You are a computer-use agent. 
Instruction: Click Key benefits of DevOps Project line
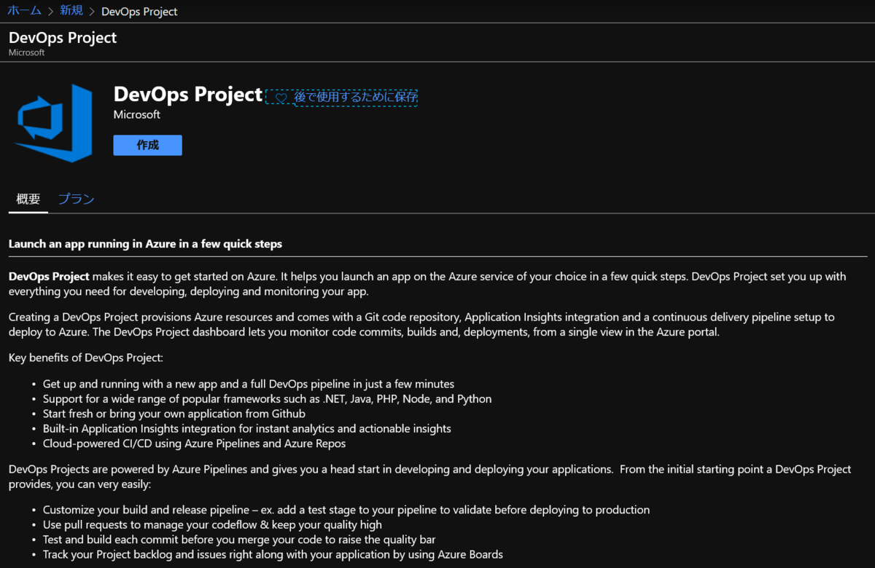pos(86,358)
